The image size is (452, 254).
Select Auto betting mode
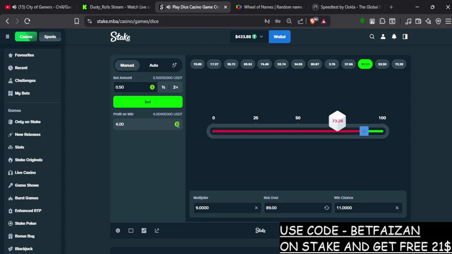[154, 65]
